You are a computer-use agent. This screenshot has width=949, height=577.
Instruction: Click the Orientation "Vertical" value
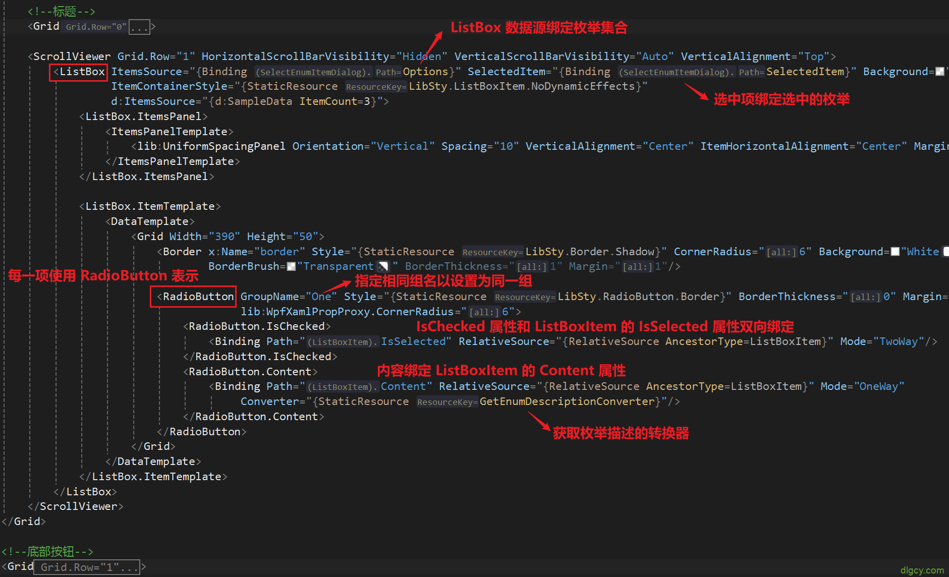click(403, 146)
